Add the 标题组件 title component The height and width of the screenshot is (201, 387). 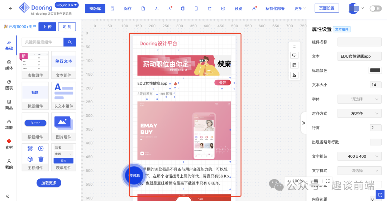tap(35, 96)
